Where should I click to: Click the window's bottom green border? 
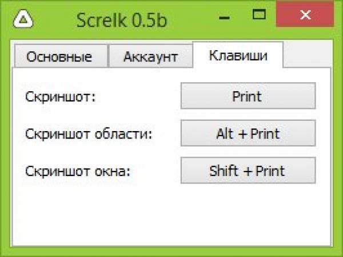tap(171, 251)
